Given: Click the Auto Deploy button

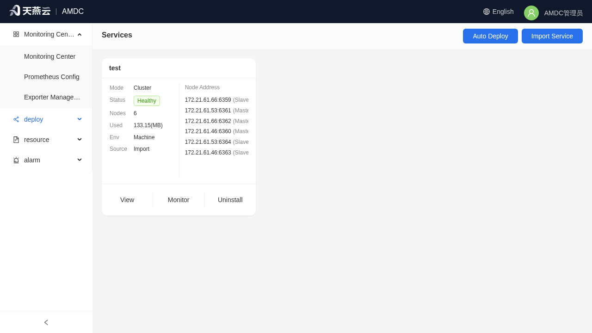Looking at the screenshot, I should point(490,36).
